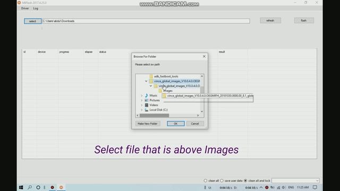This screenshot has height=191, width=340.
Task: Click the ROM path input field
Action: (146, 21)
